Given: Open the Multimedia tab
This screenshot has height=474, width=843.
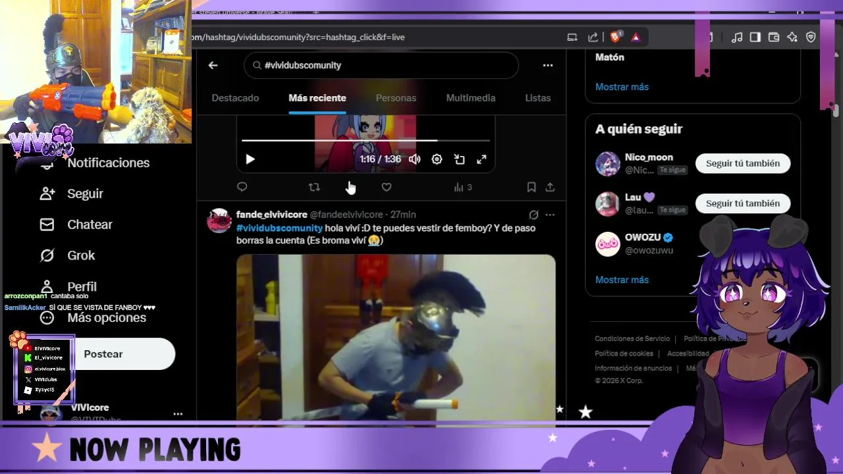Looking at the screenshot, I should (471, 98).
